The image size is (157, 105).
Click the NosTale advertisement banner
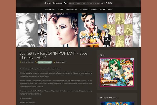[117, 72]
